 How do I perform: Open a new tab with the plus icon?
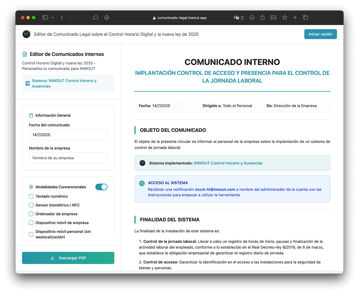click(295, 18)
